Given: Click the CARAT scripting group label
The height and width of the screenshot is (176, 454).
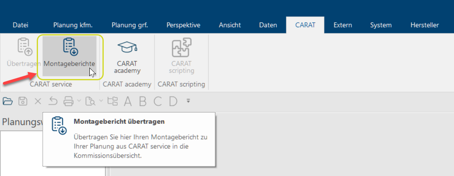Looking at the screenshot, I should coord(182,84).
